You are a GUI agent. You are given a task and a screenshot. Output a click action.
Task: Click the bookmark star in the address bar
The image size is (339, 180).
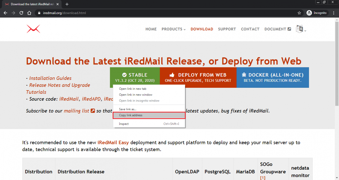pos(299,13)
